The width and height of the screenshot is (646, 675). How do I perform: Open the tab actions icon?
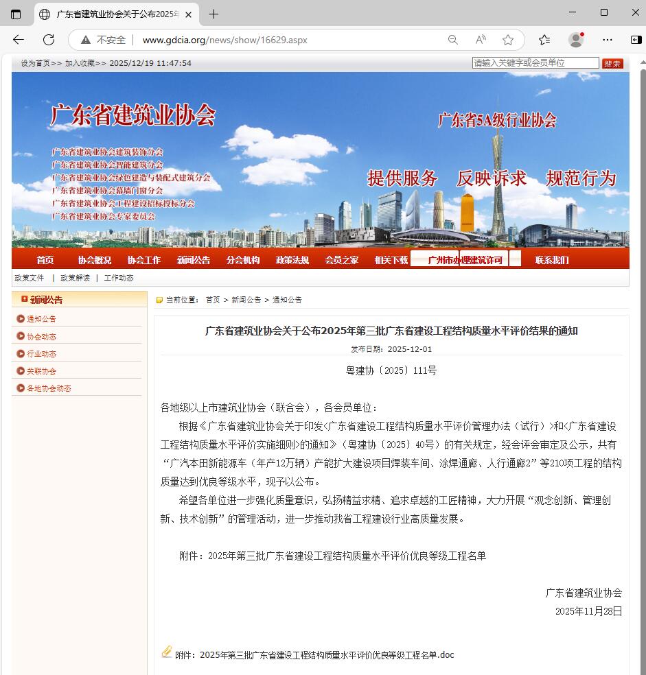point(16,14)
